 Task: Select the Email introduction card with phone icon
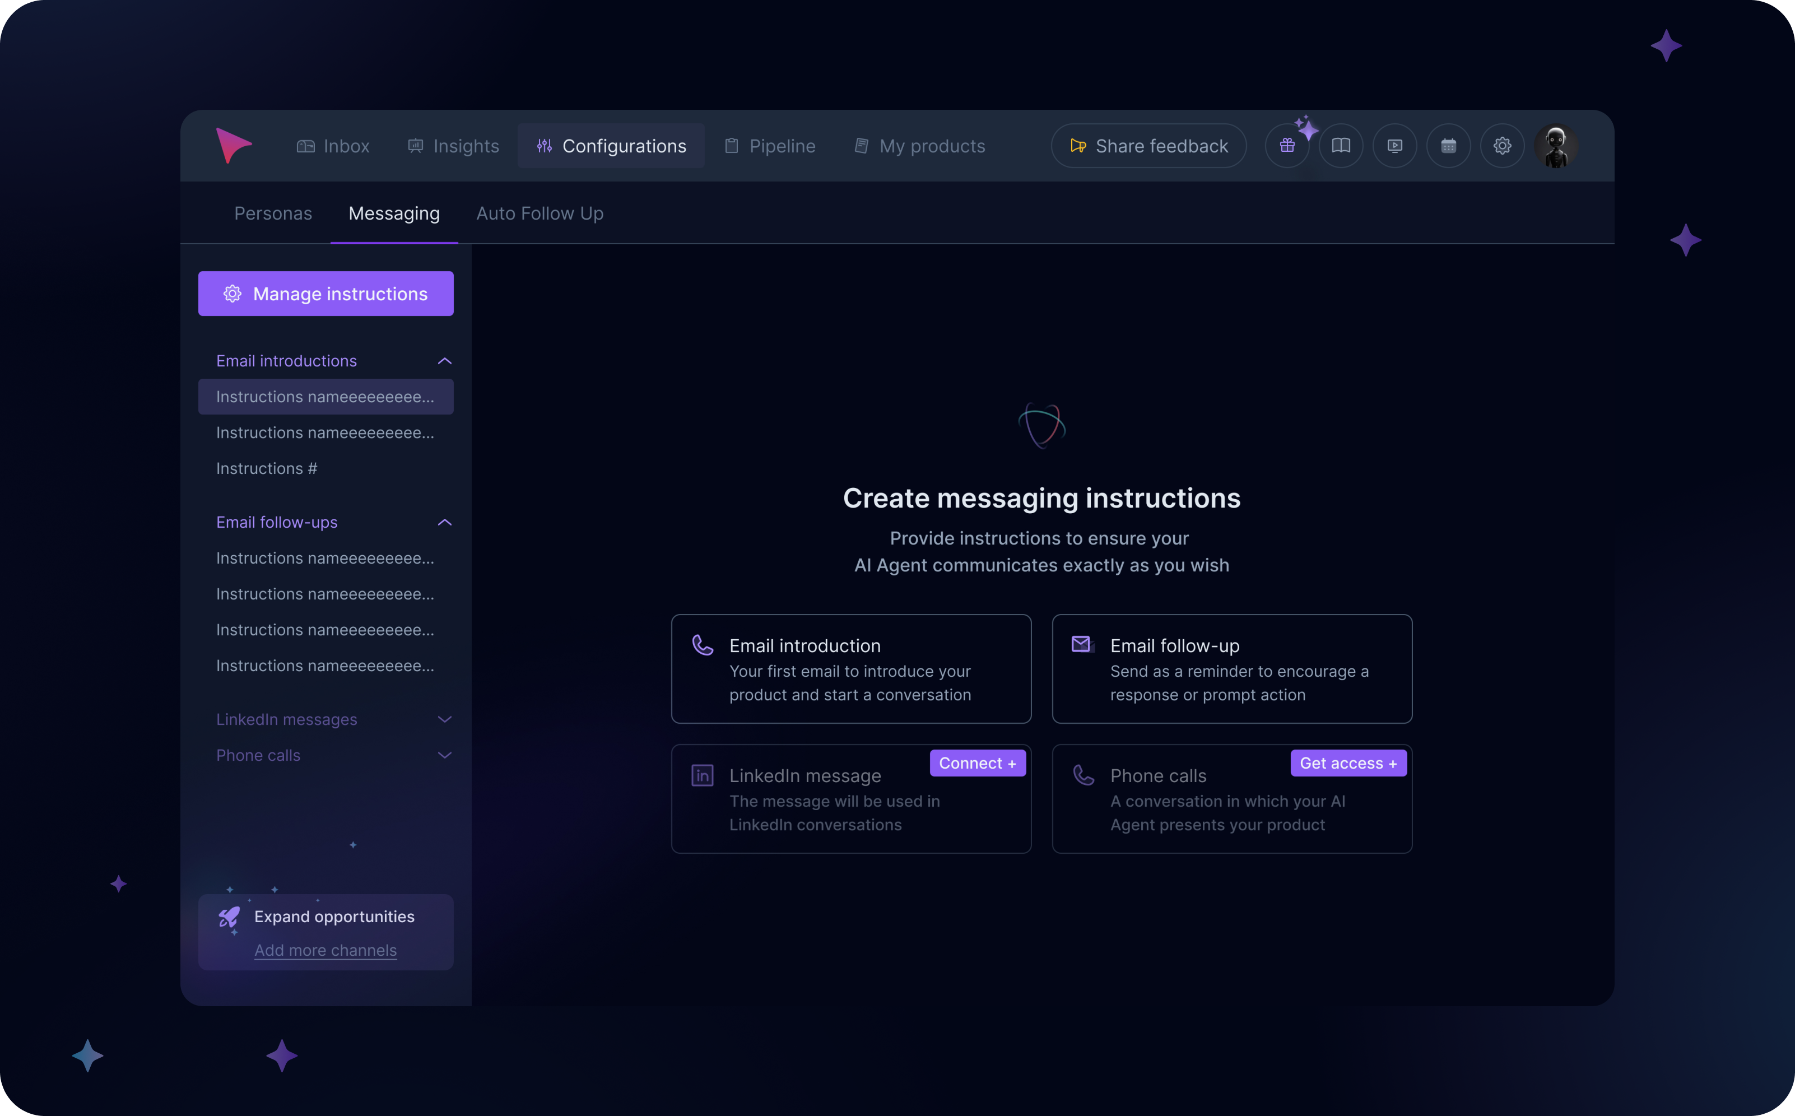[850, 669]
